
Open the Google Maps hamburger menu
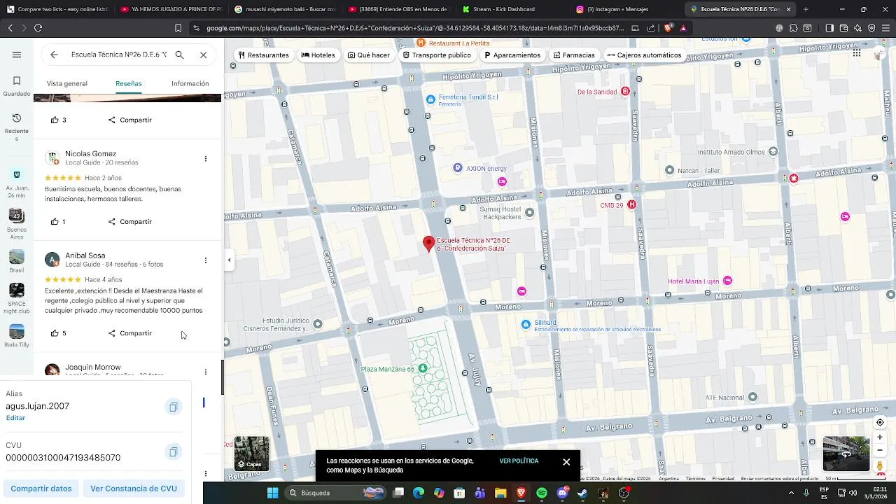click(x=17, y=55)
